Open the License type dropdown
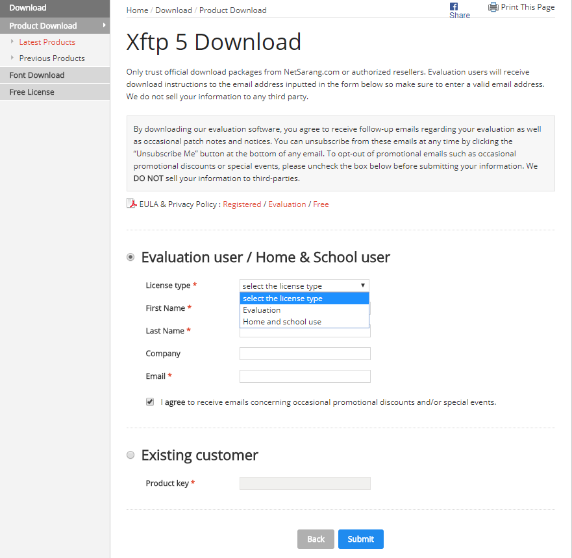The height and width of the screenshot is (558, 572). (x=305, y=285)
